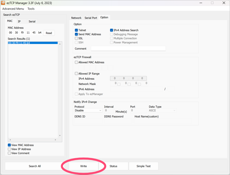Click the Comment text field
230x175 pixels.
point(128,48)
